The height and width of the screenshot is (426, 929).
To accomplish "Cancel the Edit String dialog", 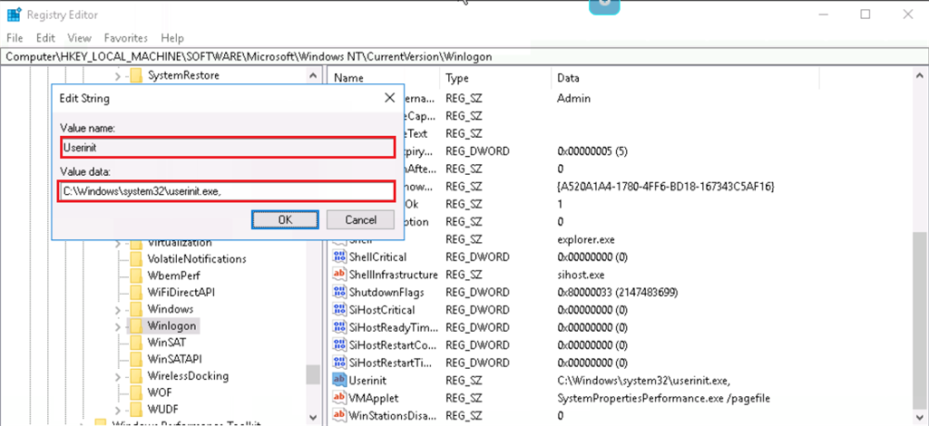I will (x=361, y=219).
